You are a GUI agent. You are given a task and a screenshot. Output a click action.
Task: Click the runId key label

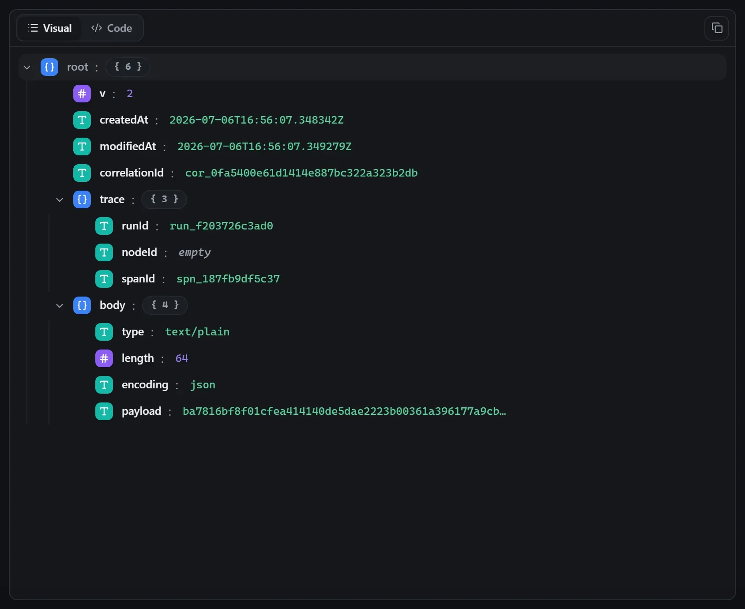[x=135, y=226]
